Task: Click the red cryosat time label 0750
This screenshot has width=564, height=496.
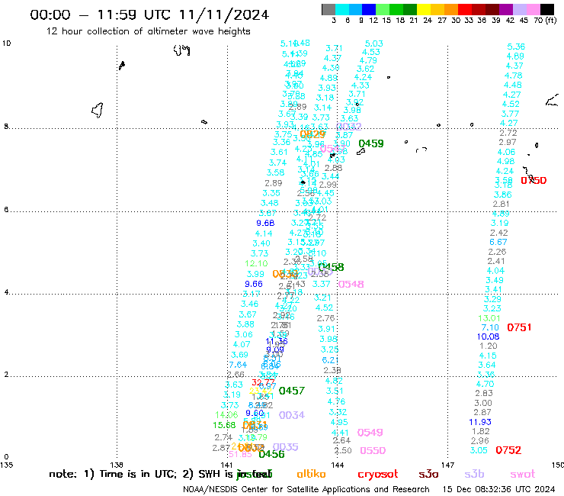Action: point(534,180)
